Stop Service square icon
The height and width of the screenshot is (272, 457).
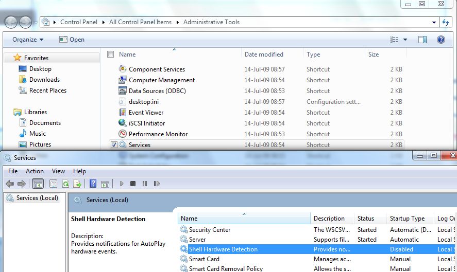(x=133, y=184)
